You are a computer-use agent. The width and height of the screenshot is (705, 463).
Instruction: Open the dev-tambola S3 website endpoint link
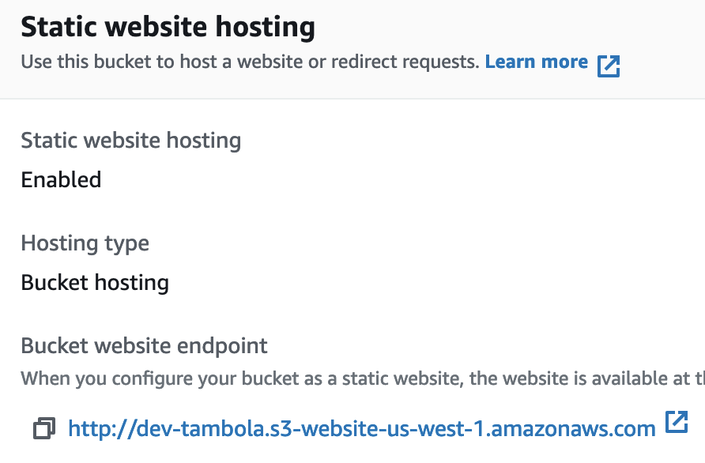coord(361,429)
